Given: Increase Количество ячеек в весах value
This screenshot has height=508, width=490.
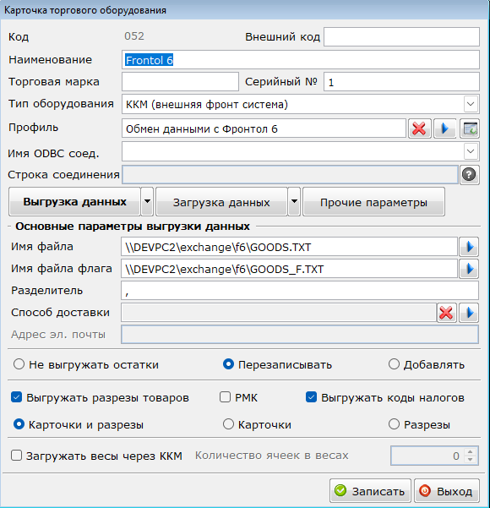Looking at the screenshot, I should (471, 451).
